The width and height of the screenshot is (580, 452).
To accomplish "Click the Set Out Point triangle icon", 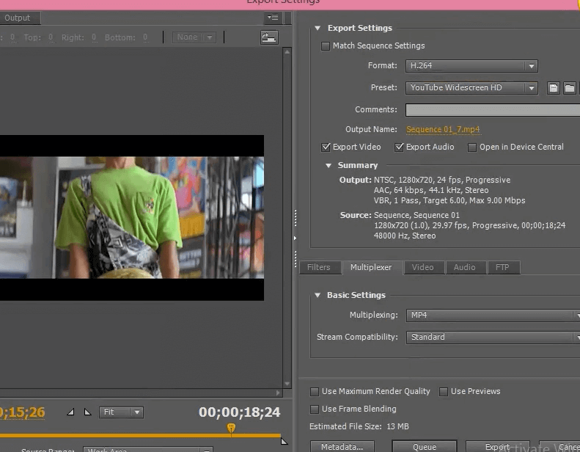I will tap(87, 412).
